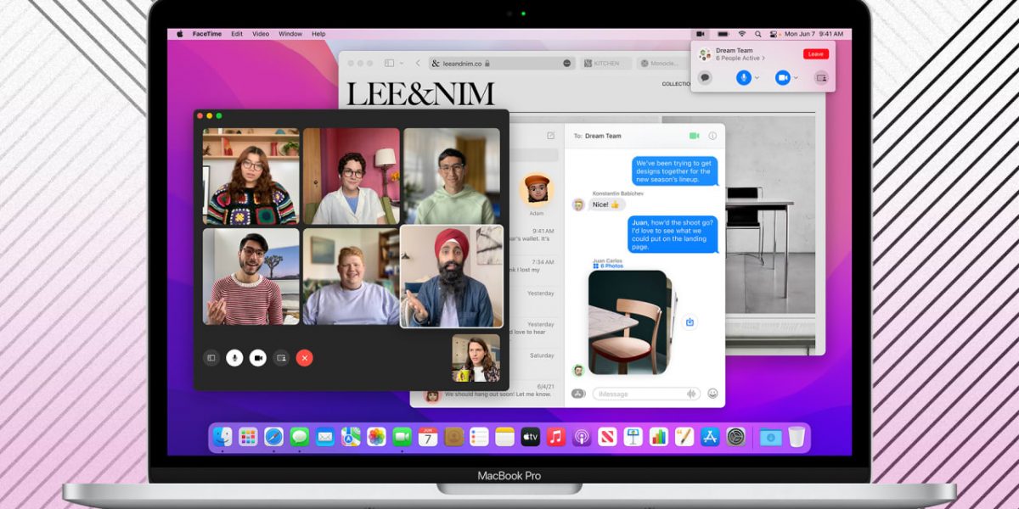Image resolution: width=1019 pixels, height=509 pixels.
Task: Leave the Dream Team call
Action: (815, 54)
